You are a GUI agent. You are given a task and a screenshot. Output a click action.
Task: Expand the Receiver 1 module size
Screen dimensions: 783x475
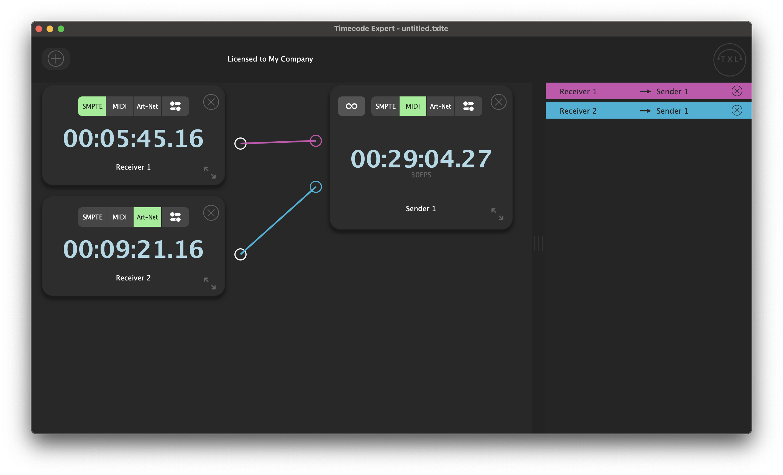coord(210,173)
